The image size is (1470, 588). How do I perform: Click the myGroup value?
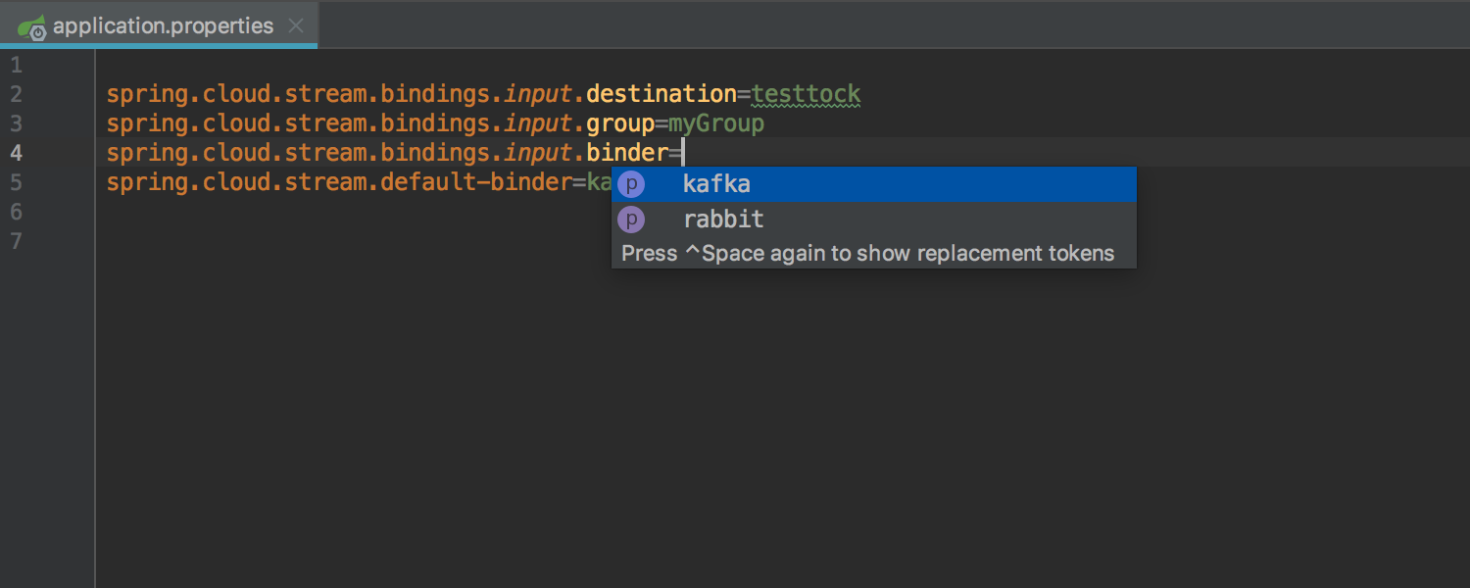716,124
